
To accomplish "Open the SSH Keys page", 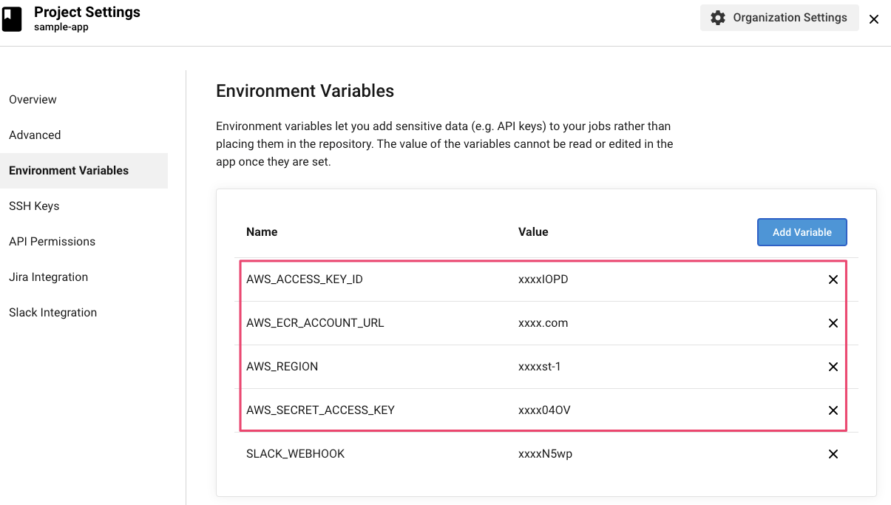I will click(34, 206).
